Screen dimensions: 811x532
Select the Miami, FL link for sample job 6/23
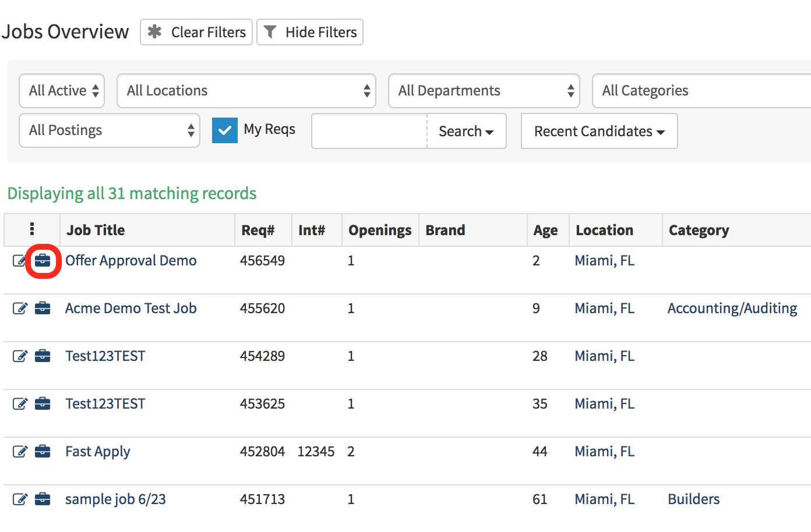[604, 499]
